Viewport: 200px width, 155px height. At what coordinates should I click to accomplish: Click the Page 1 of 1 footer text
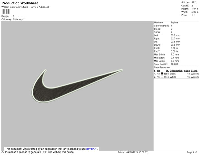(193, 152)
